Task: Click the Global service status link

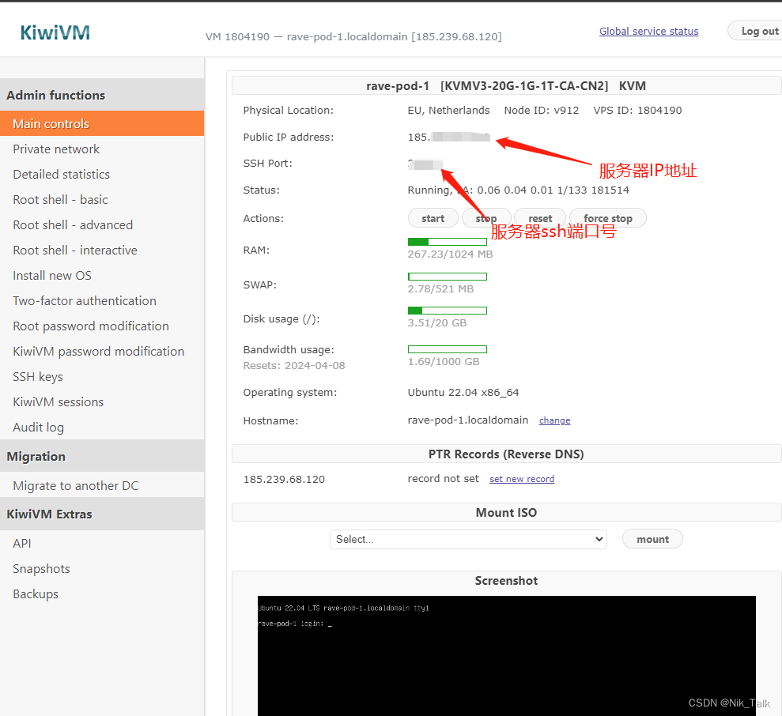Action: pos(648,32)
